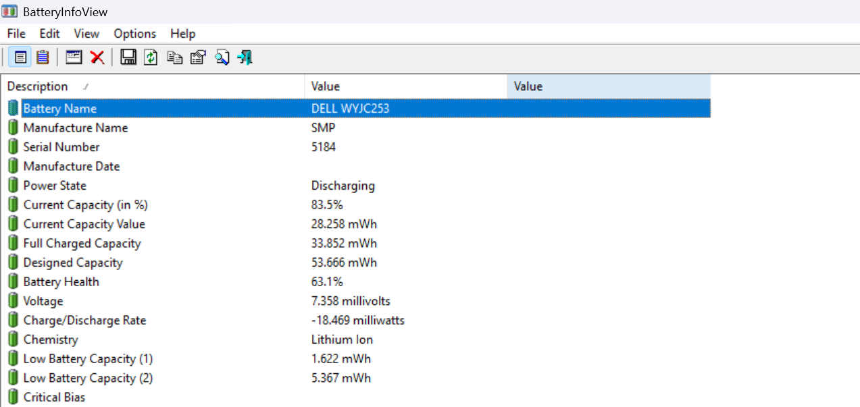This screenshot has width=860, height=407.
Task: Click the 5184 serial number value
Action: point(324,146)
